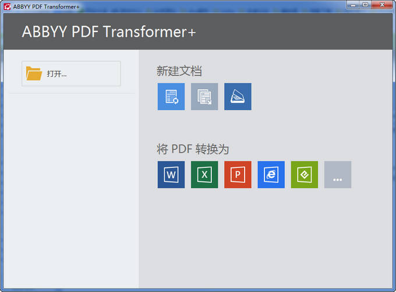Open a file with the 打开... button
396x292 pixels.
71,73
